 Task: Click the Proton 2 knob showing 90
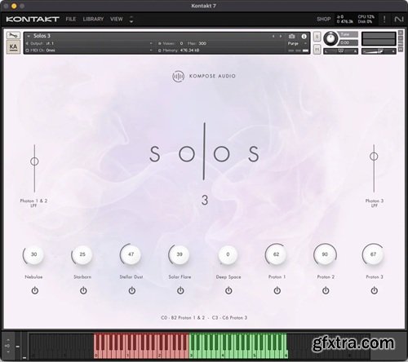coord(325,254)
